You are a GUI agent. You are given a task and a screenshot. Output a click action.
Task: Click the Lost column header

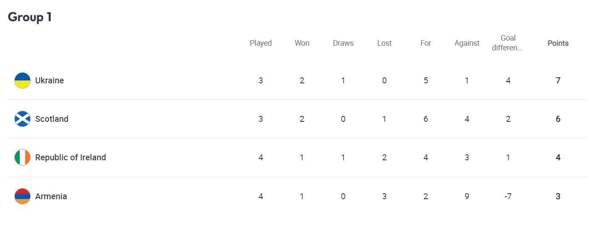(385, 43)
